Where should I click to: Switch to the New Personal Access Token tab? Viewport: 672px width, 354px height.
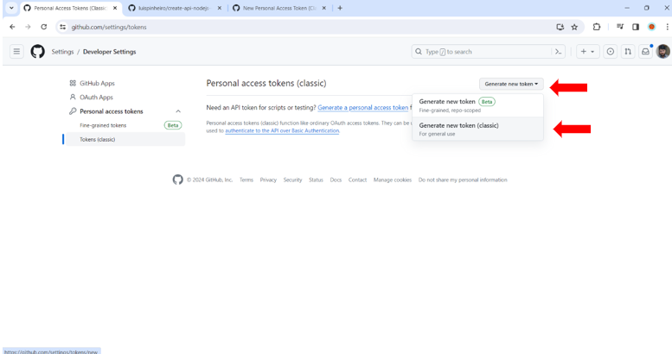click(279, 8)
